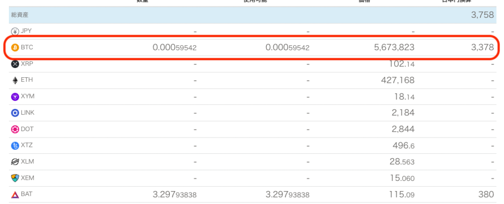
Task: Click XTZ price 496.6
Action: tap(404, 146)
